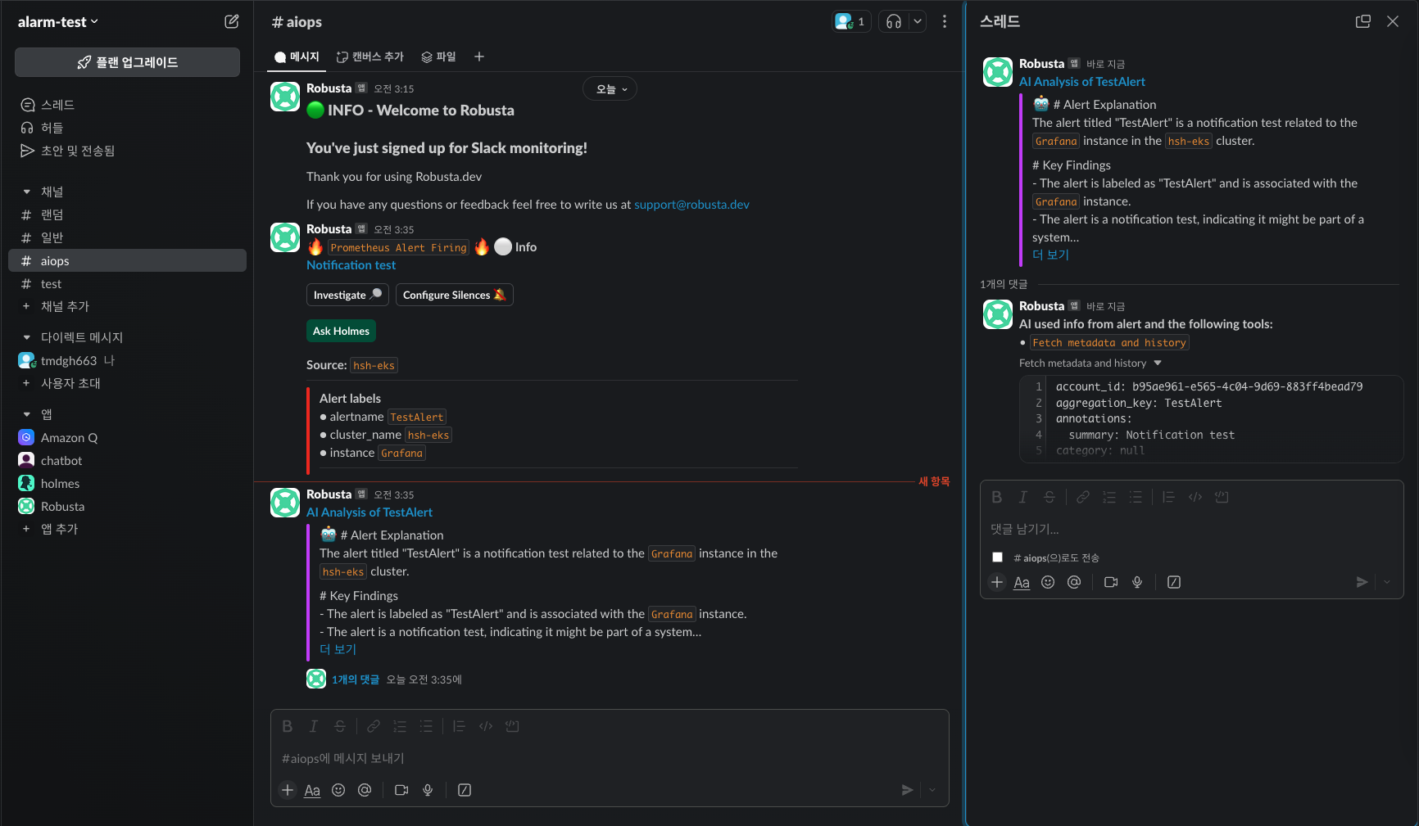Open slash shortcuts in channel composer

click(x=465, y=790)
